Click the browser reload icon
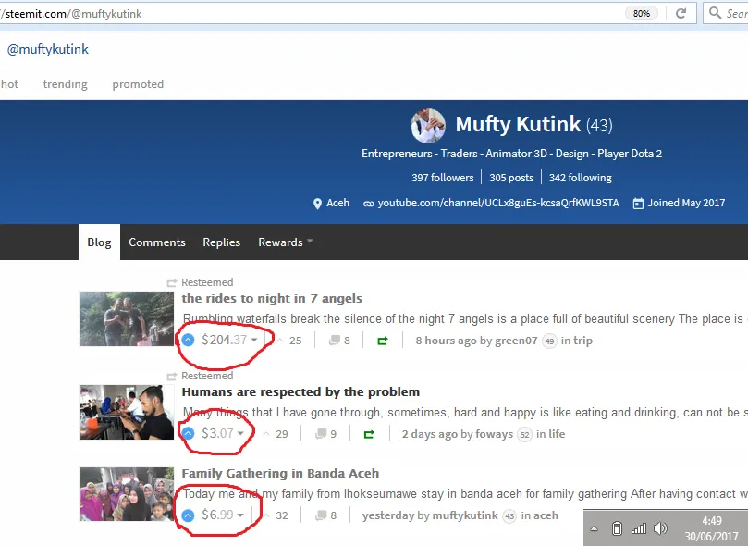The image size is (748, 546). click(681, 13)
